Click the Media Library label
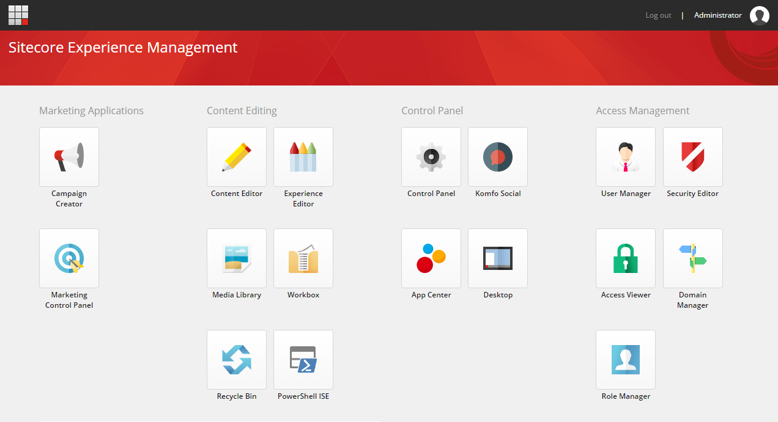The width and height of the screenshot is (778, 422). [237, 295]
